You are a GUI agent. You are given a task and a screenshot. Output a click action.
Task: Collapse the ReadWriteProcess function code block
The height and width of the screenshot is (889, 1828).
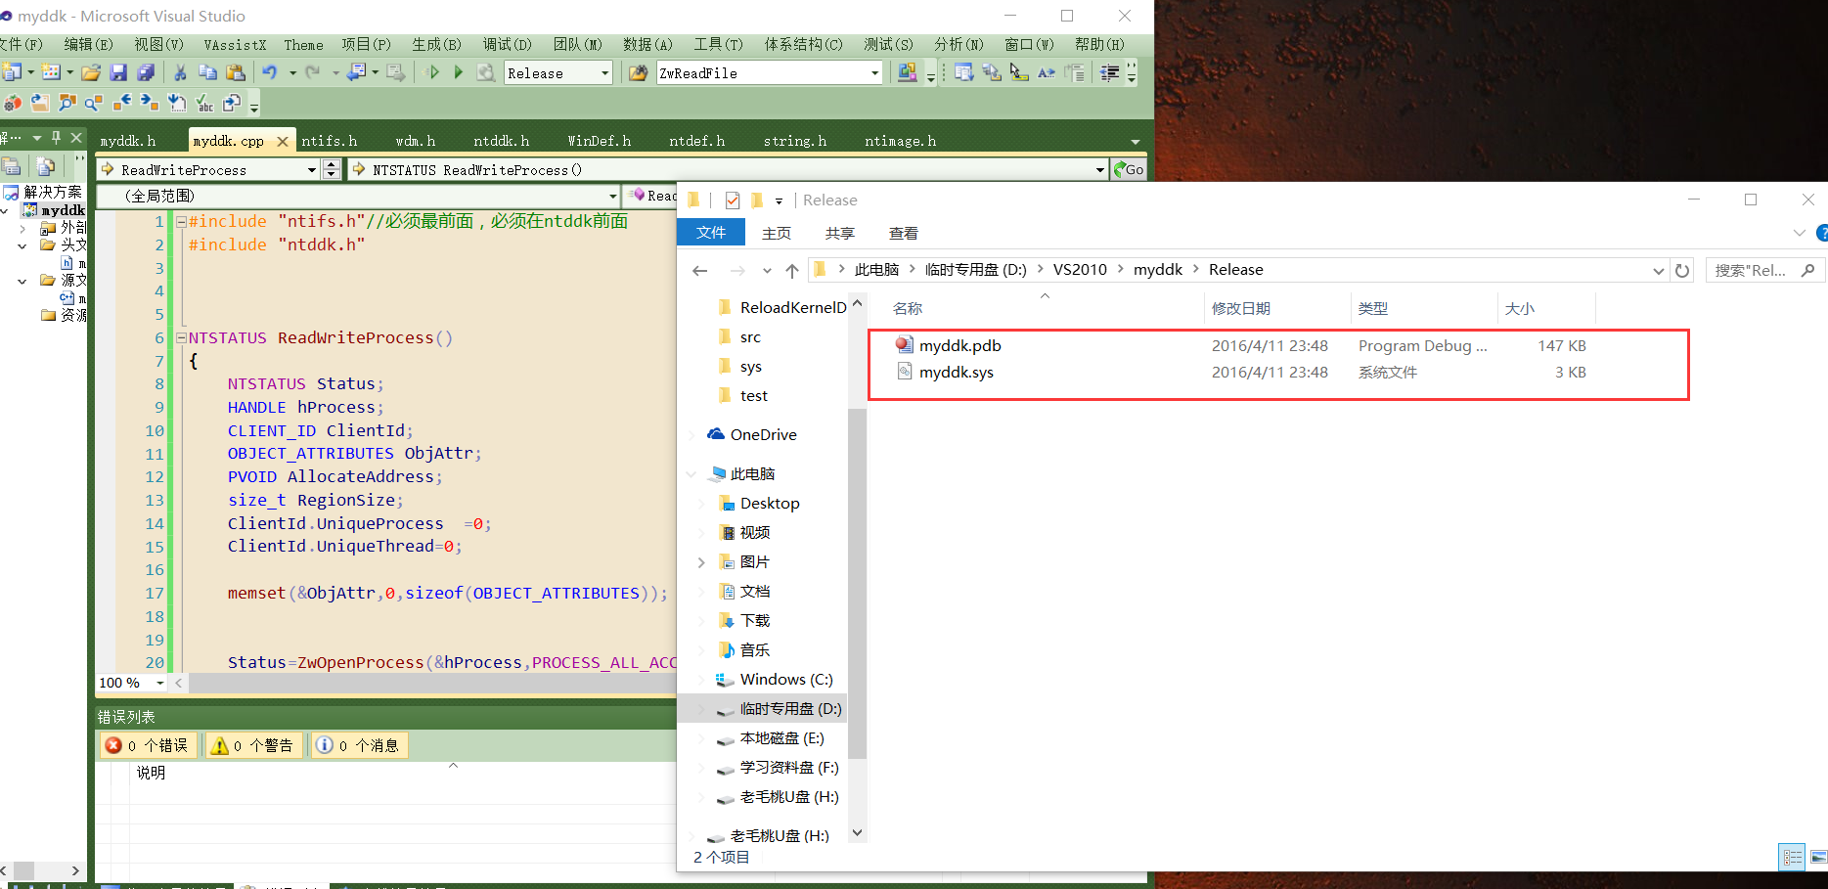coord(181,337)
